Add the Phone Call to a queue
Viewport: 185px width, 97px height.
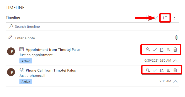point(162,70)
